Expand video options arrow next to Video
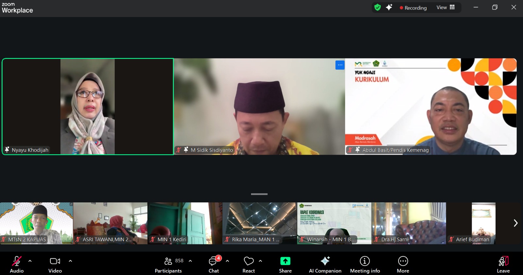Screen dimensions: 523x275 (x=70, y=261)
